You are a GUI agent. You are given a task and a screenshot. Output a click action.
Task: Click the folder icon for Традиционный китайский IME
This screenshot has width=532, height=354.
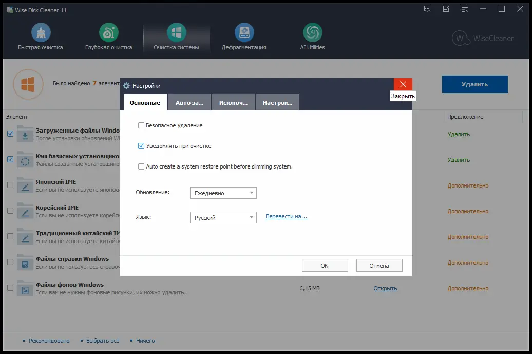25,236
